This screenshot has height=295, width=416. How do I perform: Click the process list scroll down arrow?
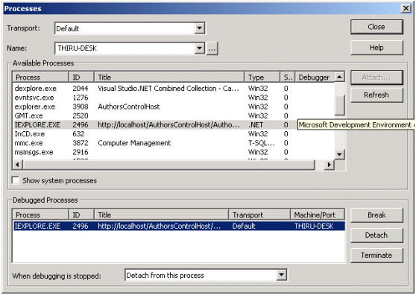pyautogui.click(x=339, y=154)
